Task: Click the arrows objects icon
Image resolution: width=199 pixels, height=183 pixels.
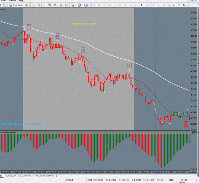Action: click(184, 5)
